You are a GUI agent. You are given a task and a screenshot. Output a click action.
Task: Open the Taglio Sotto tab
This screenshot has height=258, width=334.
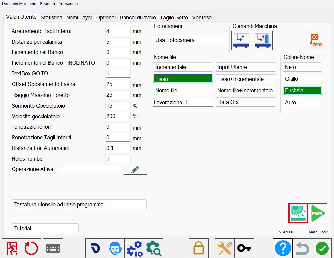point(174,17)
